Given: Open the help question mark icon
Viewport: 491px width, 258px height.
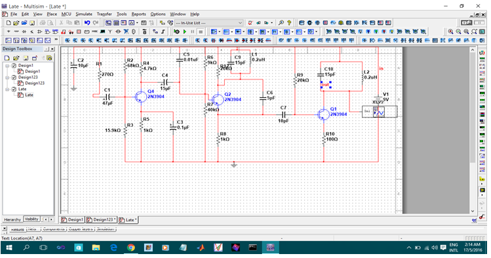Looking at the screenshot, I should pos(289,23).
